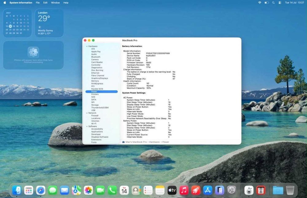
Task: Open Finder from the Dock
Action: pos(17,190)
